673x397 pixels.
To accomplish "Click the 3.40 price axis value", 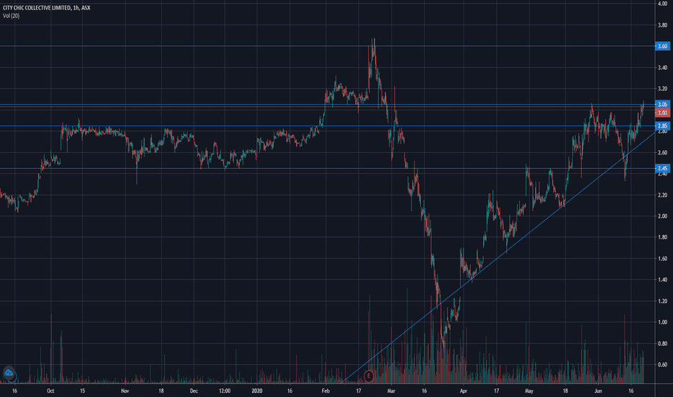I will pyautogui.click(x=662, y=68).
